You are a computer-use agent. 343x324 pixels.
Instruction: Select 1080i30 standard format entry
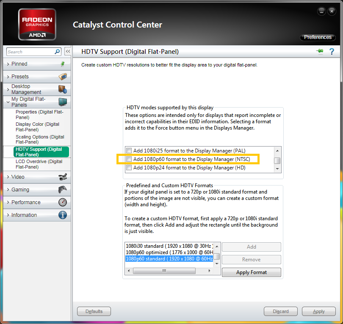(169, 246)
